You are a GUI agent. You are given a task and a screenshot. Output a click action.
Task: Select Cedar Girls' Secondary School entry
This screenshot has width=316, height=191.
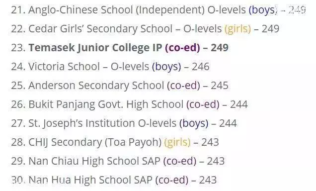pyautogui.click(x=145, y=29)
